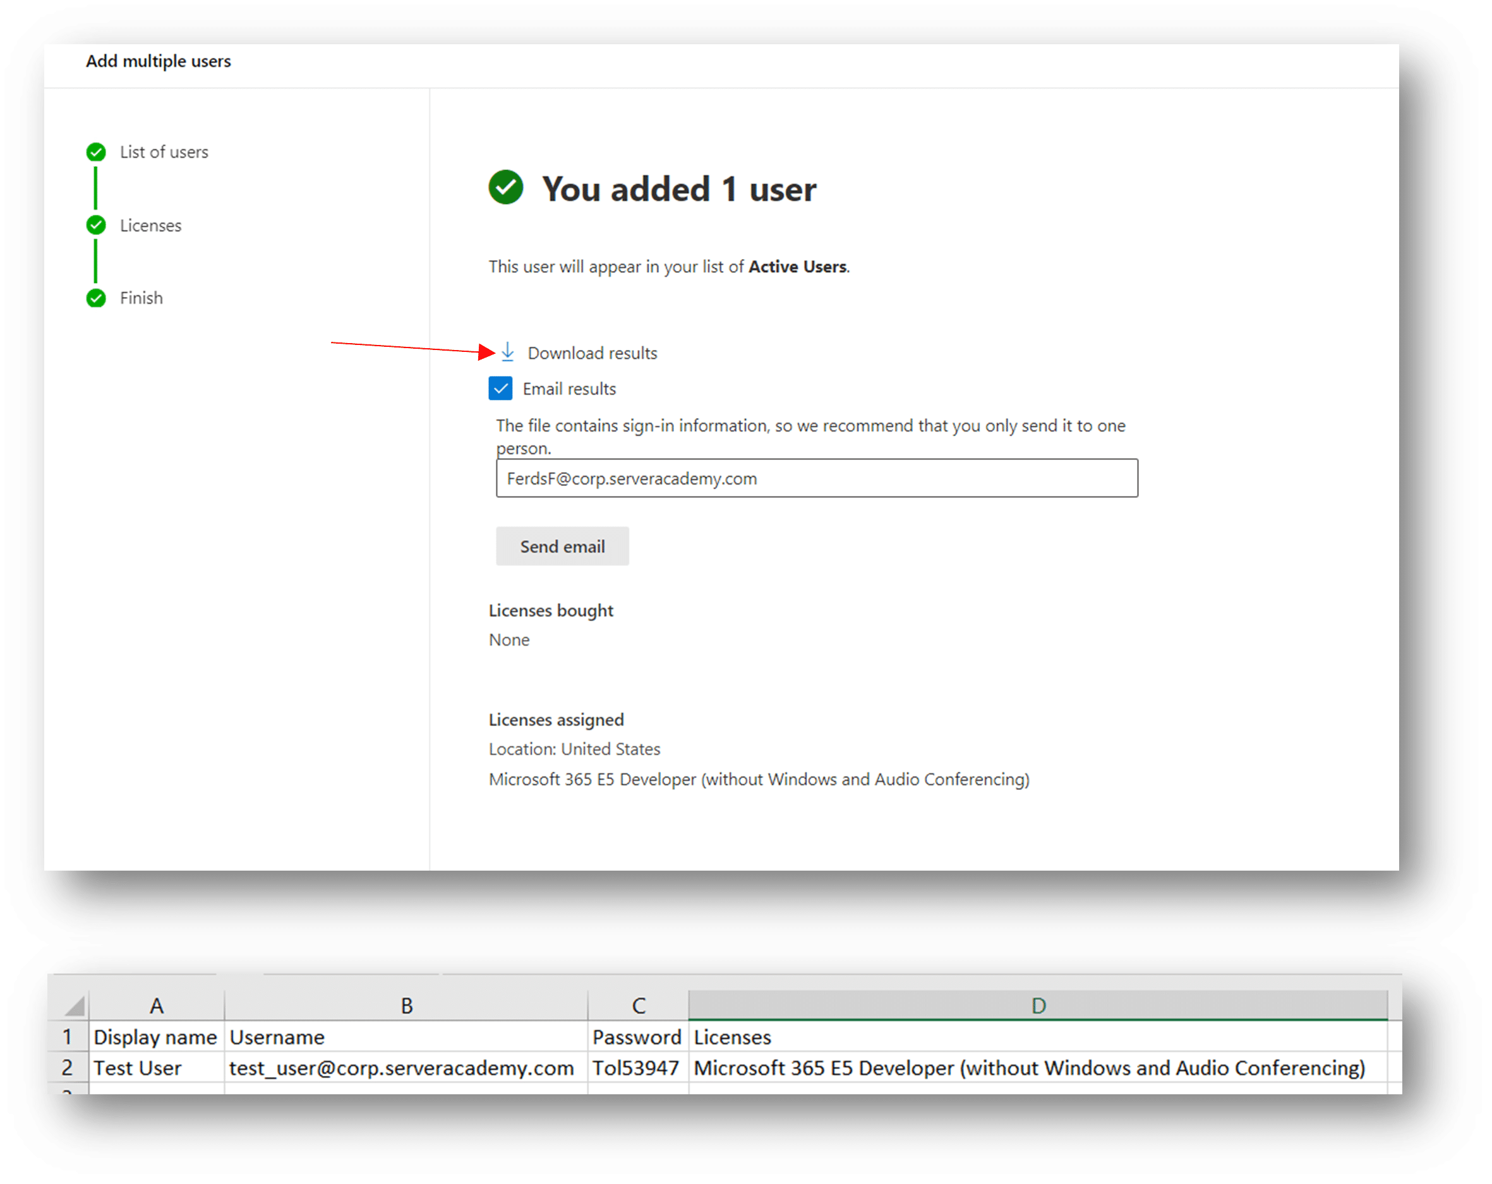Go to the Licenses wizard step
The image size is (1492, 1184).
(x=150, y=226)
